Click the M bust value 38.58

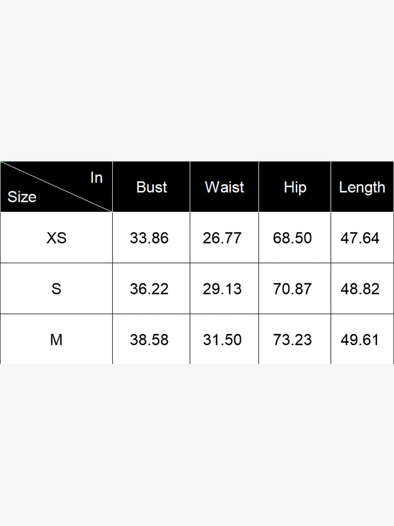[149, 340]
